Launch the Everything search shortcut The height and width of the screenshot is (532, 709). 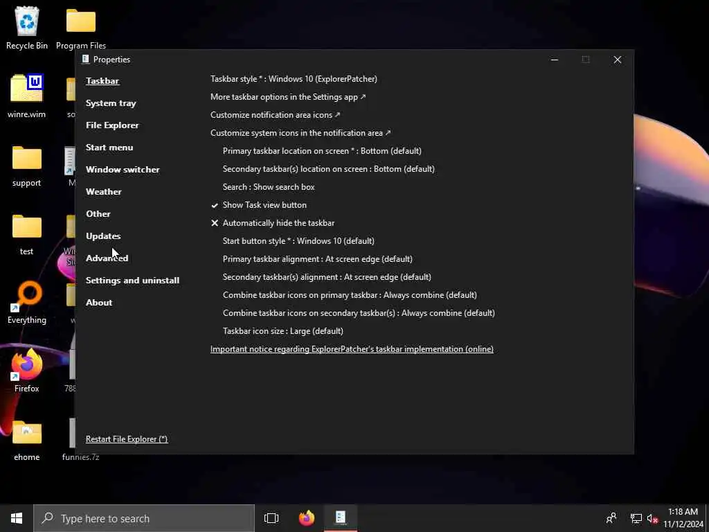tap(27, 302)
